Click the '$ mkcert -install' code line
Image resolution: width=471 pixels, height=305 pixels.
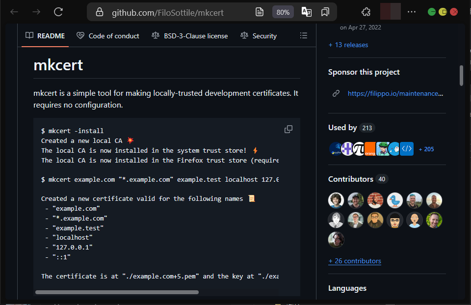[73, 131]
